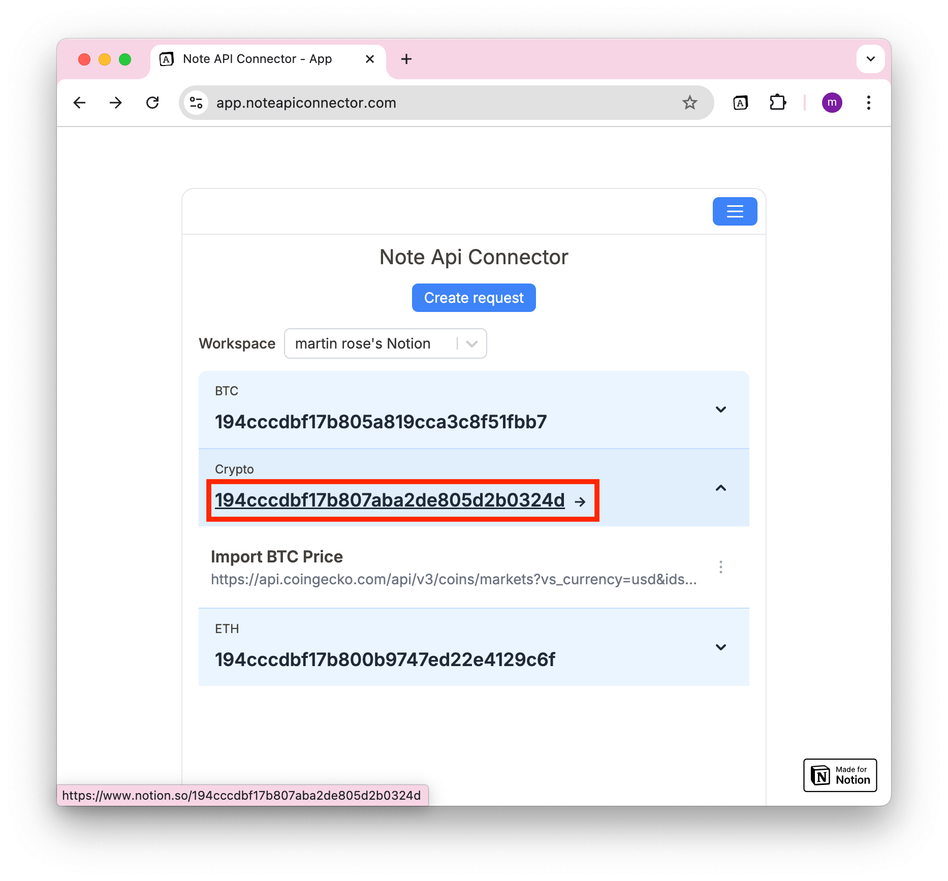Expand the BTC database section
The width and height of the screenshot is (948, 881).
(720, 410)
